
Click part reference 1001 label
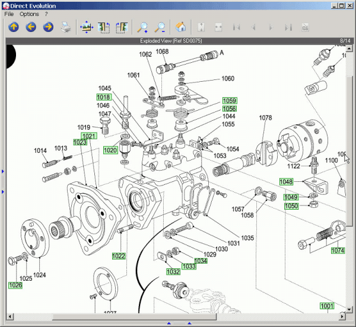327,306
